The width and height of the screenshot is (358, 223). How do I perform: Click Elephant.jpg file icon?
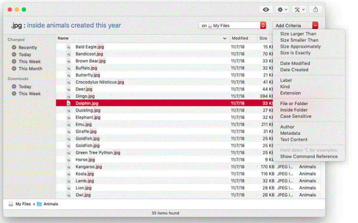[69, 118]
